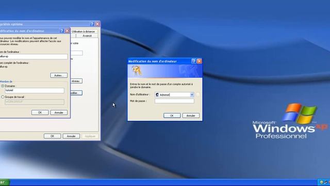This screenshot has width=330, height=186.
Task: Click the security shield icon in system tray
Action: pos(321,182)
